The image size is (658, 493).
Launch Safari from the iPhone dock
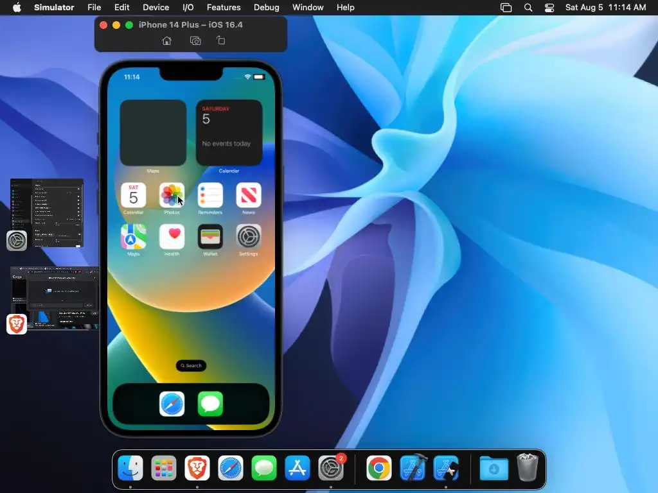point(172,404)
